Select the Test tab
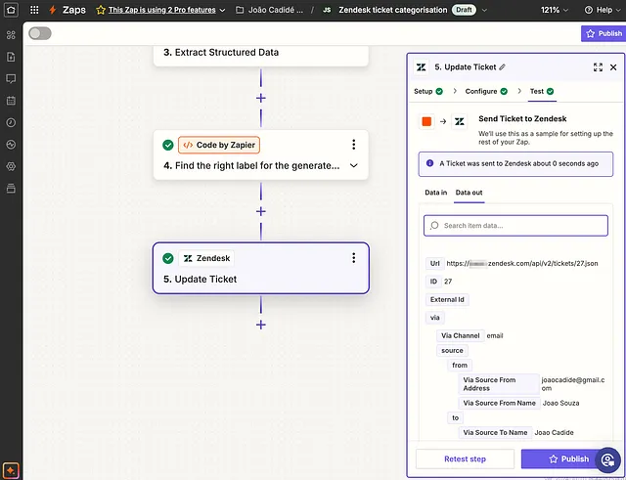Screen dimensions: 626x480 (x=542, y=91)
